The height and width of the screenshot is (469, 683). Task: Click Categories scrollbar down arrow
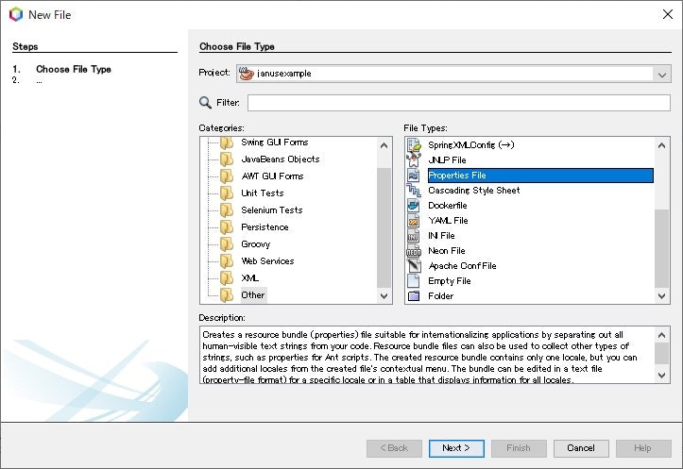[384, 296]
